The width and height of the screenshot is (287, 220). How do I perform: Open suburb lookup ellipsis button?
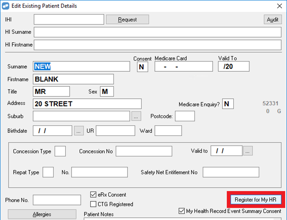coord(137,116)
